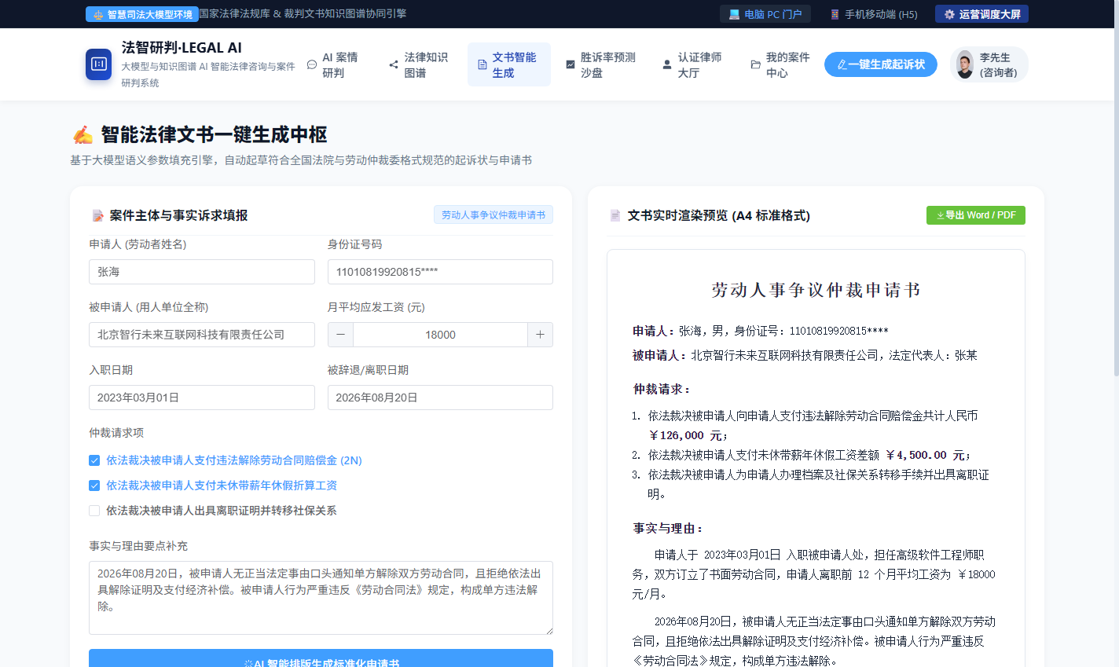Click 劳动人事争议仲裁申请书 tag
Viewport: 1119px width, 667px height.
coord(493,214)
